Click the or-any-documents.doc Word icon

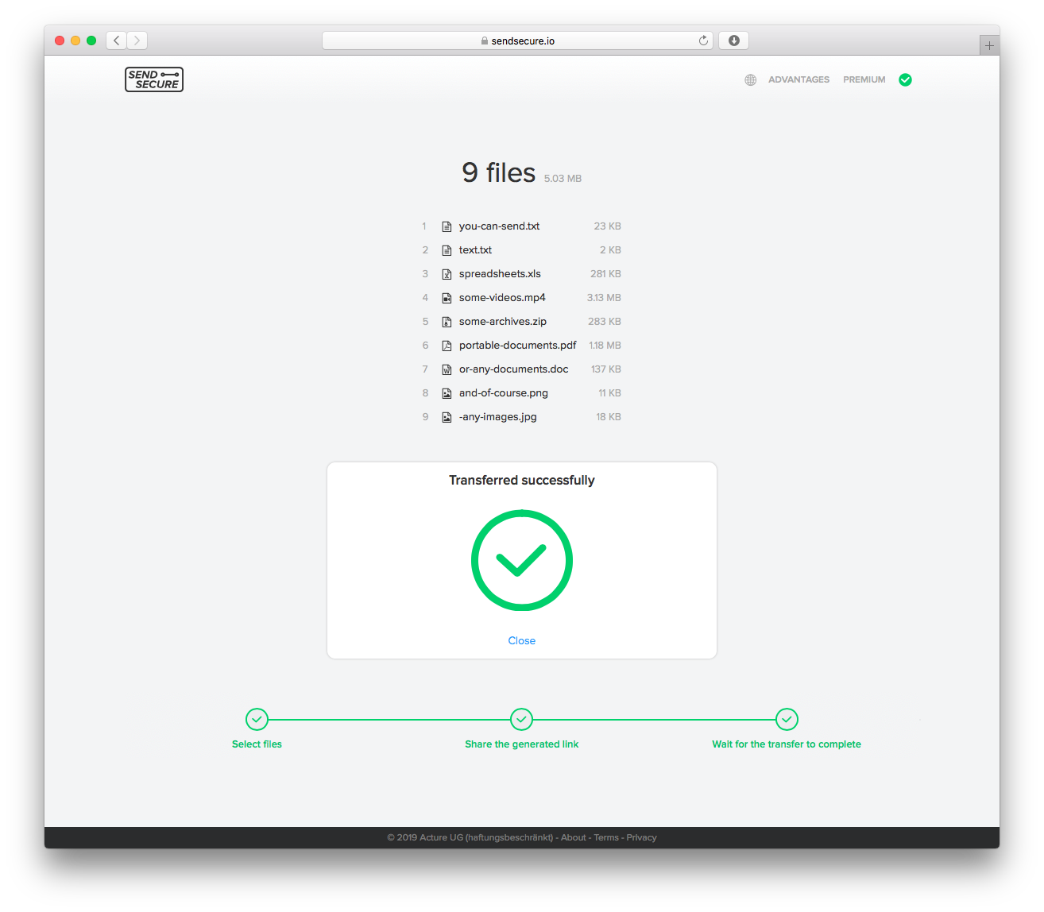click(x=447, y=369)
